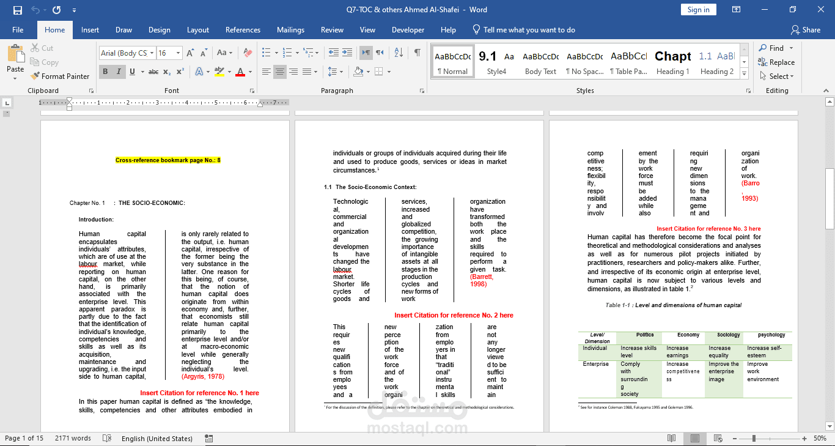This screenshot has height=446, width=835.
Task: Apply the Body Text style
Action: click(x=541, y=62)
